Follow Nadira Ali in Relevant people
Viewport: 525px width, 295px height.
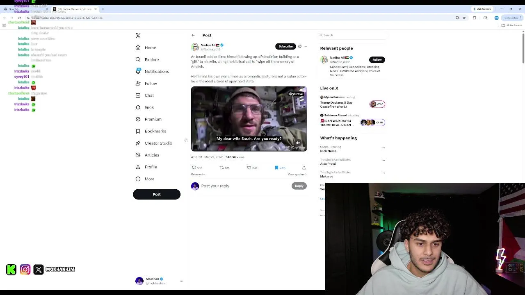(x=377, y=60)
